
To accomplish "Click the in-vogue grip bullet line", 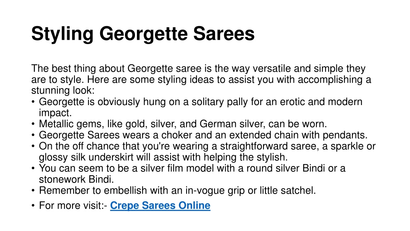I will [177, 190].
